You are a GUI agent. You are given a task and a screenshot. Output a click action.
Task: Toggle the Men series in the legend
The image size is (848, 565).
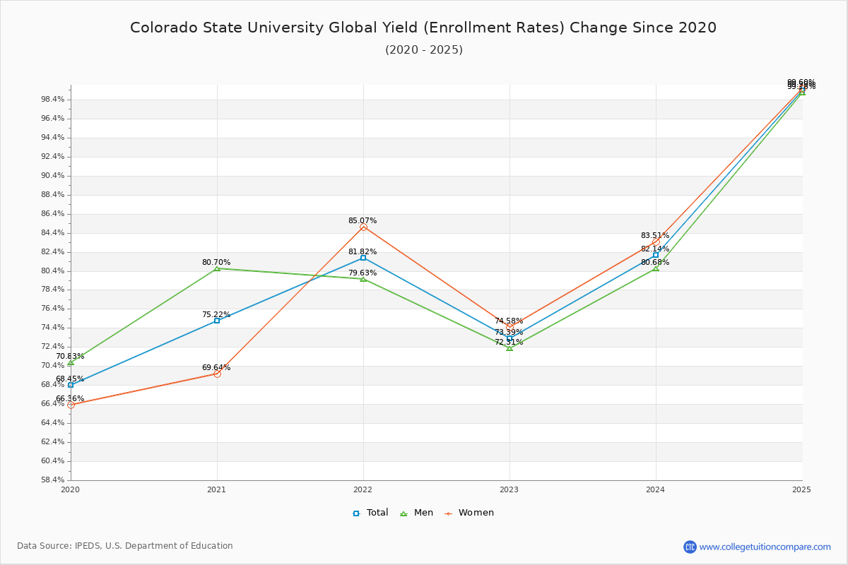pyautogui.click(x=416, y=513)
